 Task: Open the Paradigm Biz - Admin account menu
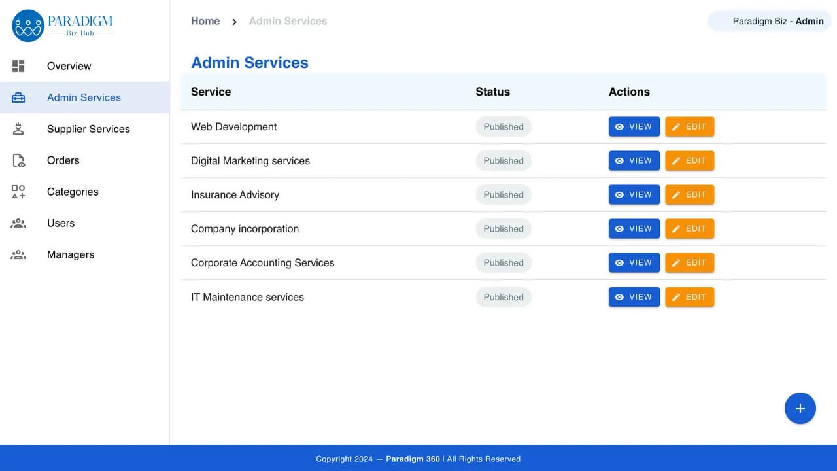[x=770, y=21]
